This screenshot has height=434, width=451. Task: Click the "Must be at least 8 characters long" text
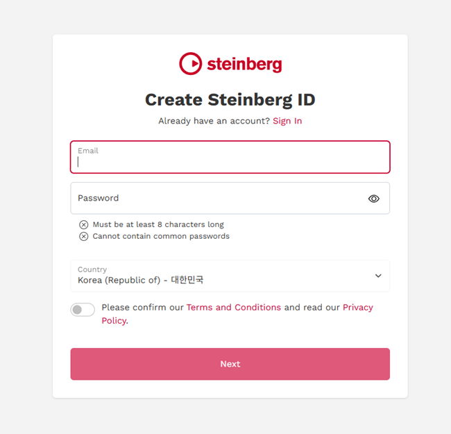158,224
